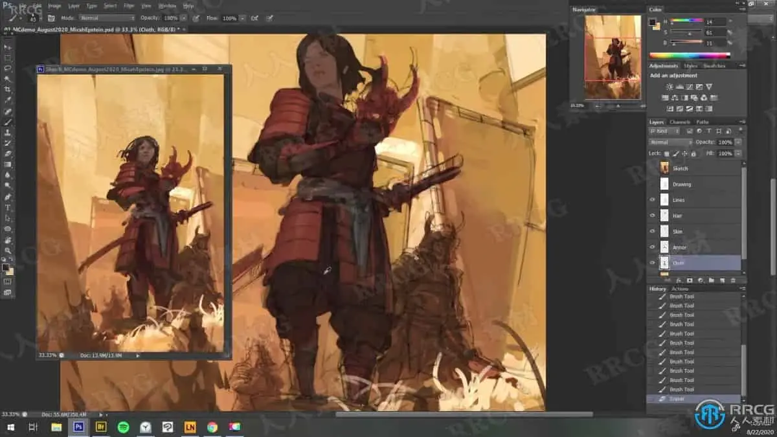This screenshot has height=437, width=777.
Task: Open the brush preset picker
Action: [x=34, y=18]
